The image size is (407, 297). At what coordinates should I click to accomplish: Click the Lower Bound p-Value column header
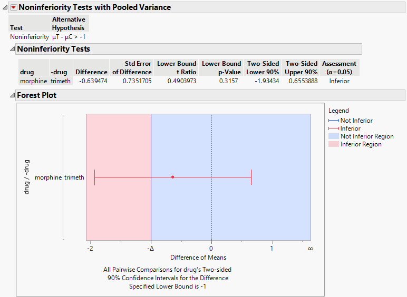(221, 67)
